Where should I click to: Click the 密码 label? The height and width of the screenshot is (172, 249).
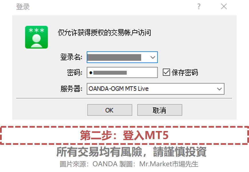[74, 73]
